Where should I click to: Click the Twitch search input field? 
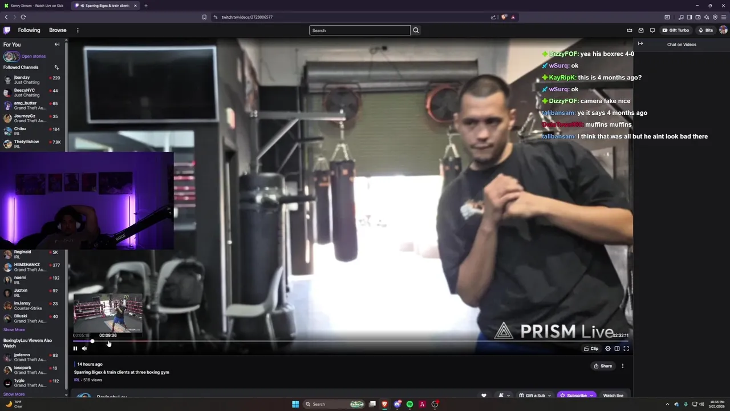(360, 30)
